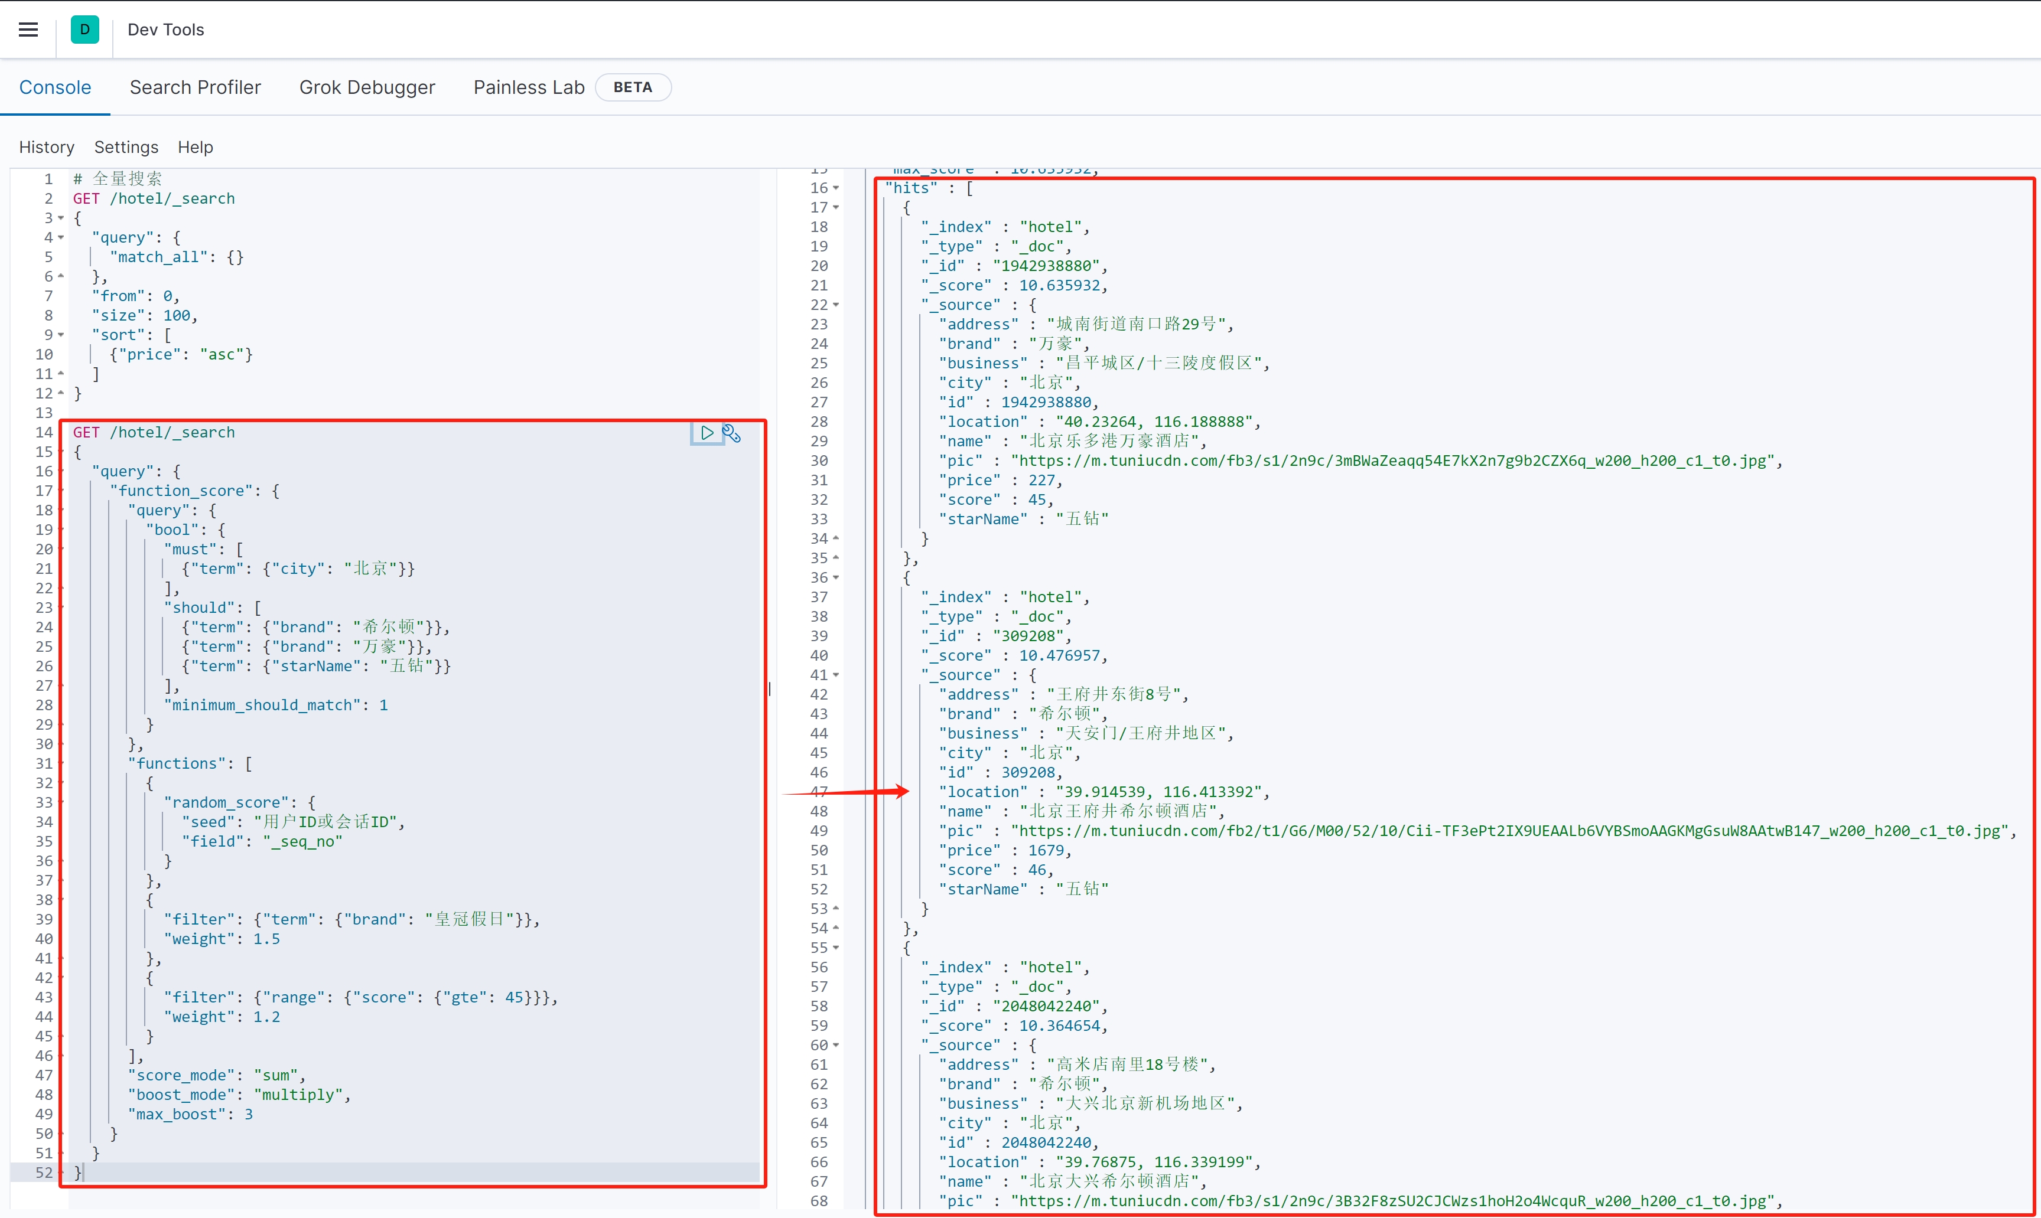
Task: Click the "location" : "39.76875, 116.339199" line
Action: coord(1099,1162)
